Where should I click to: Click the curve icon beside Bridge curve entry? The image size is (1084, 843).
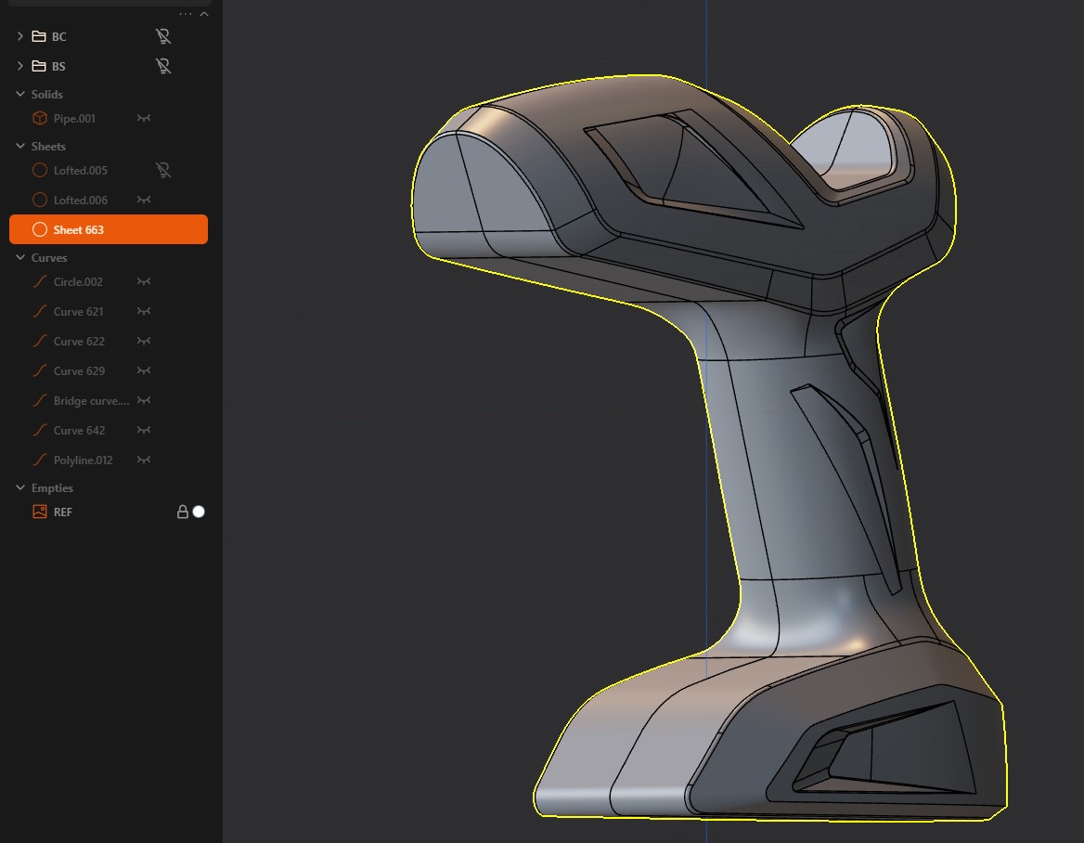tap(39, 400)
